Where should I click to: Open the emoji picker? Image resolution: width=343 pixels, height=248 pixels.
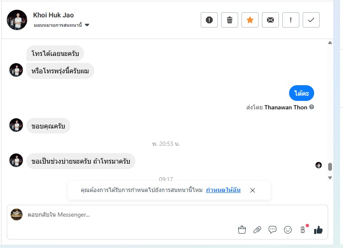288,230
